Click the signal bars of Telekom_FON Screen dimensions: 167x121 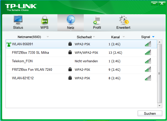148,61
